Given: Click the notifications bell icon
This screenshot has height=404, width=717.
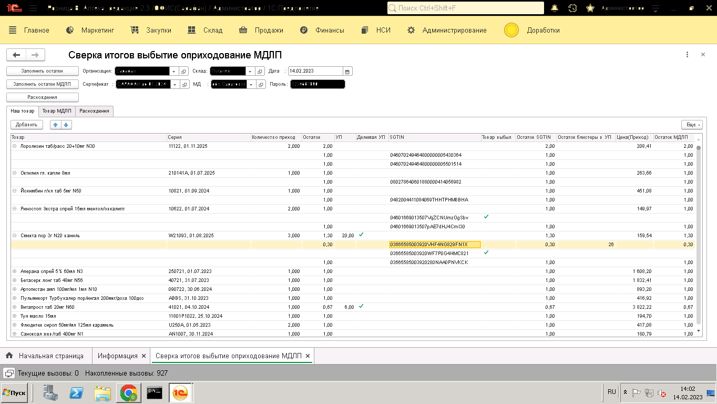Looking at the screenshot, I should click(554, 8).
